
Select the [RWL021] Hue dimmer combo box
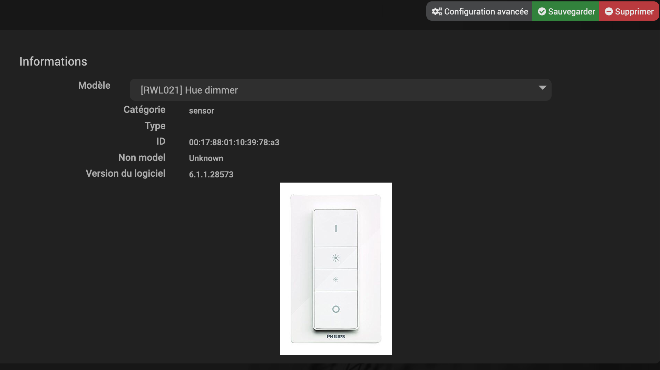click(x=340, y=90)
